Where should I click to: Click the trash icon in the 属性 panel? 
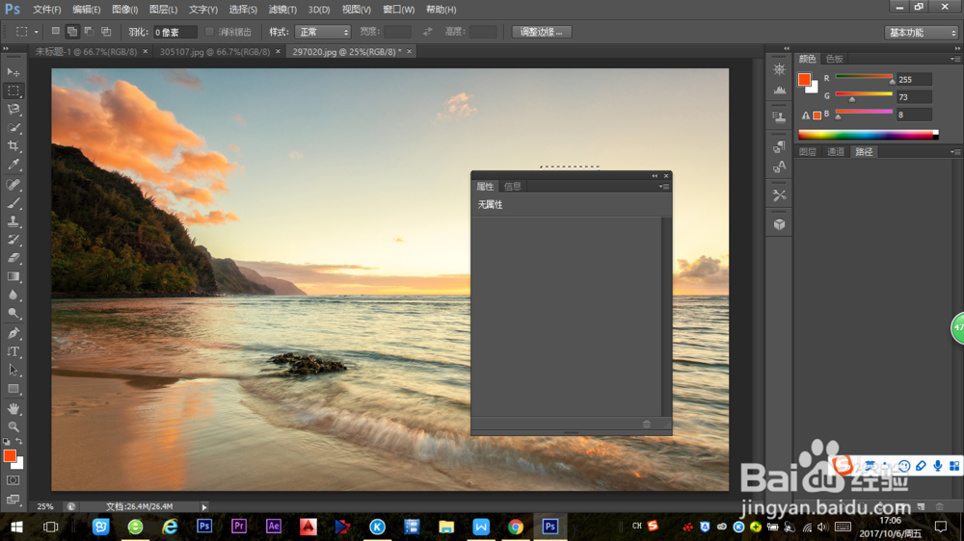646,424
